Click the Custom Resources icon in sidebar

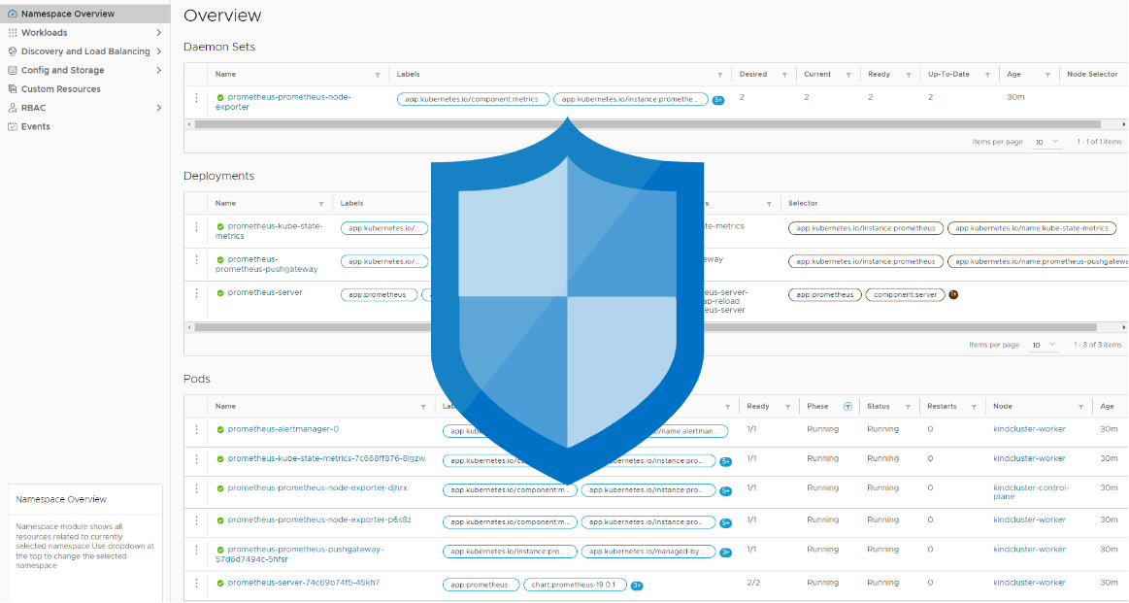[13, 88]
